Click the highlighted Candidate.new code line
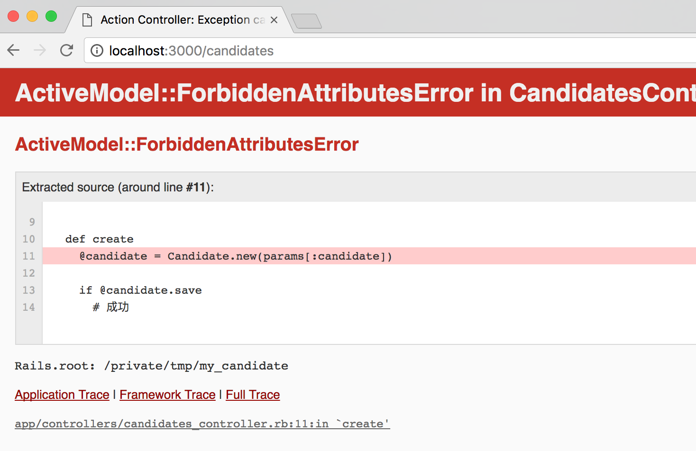 point(236,256)
